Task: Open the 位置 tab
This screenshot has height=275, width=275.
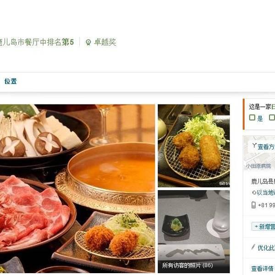Action: [11, 82]
